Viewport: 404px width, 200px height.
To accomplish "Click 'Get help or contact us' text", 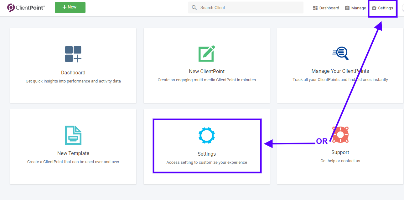I will [340, 161].
